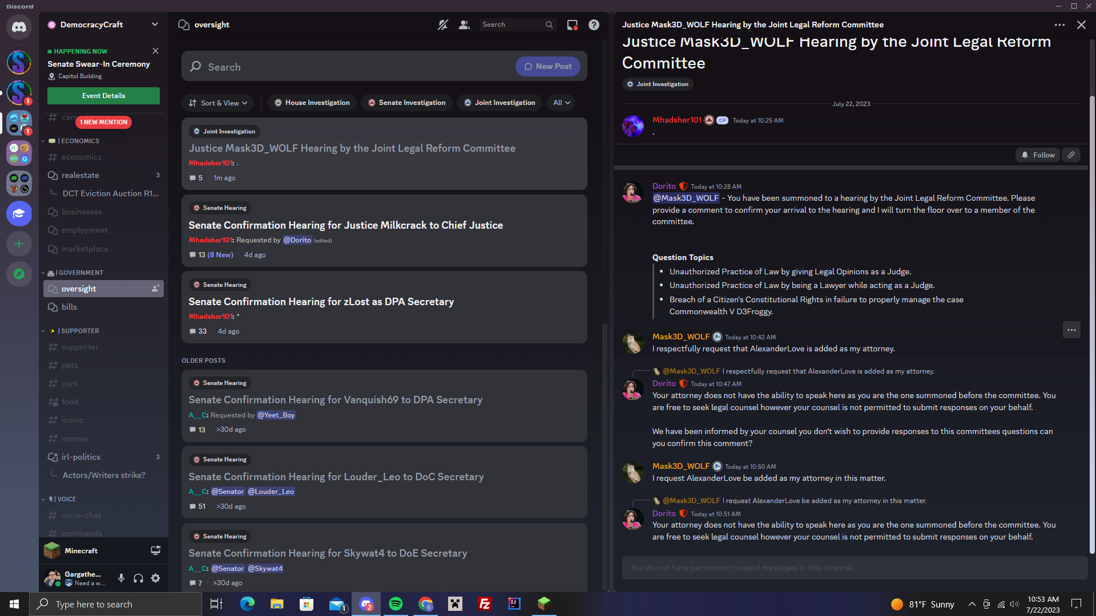Open Vanquish69 DPA Secretary hearing post

[x=384, y=406]
